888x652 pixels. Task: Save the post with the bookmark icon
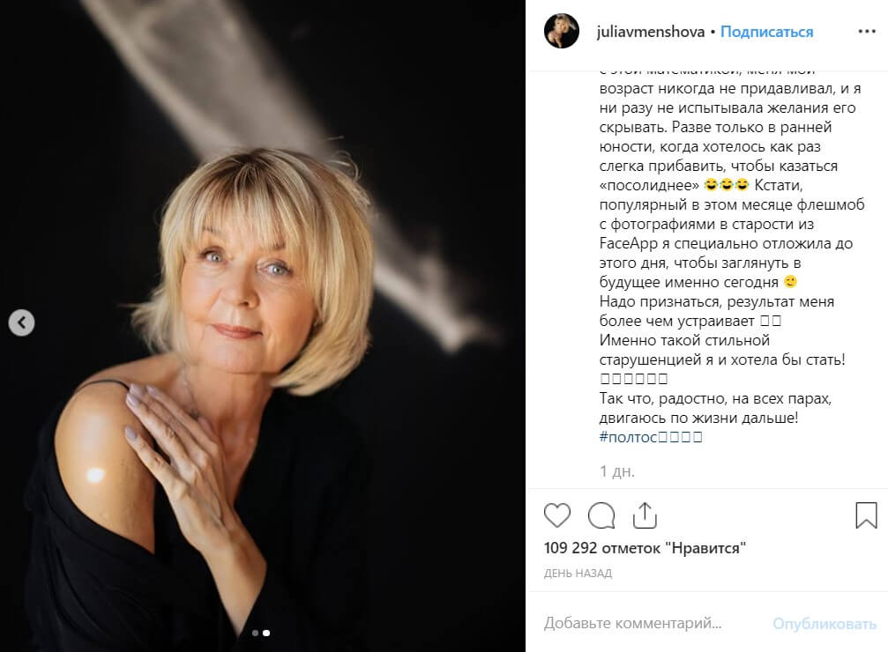(866, 515)
